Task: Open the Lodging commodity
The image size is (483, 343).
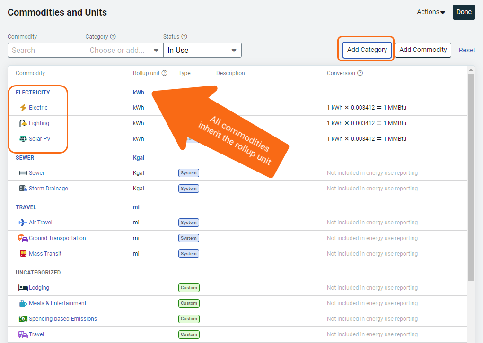Action: coord(39,288)
